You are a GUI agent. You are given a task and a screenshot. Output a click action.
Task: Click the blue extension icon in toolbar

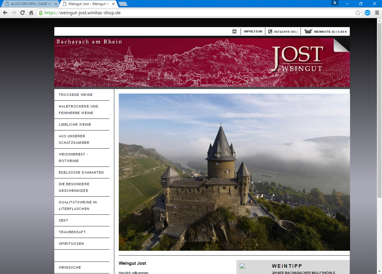click(368, 13)
